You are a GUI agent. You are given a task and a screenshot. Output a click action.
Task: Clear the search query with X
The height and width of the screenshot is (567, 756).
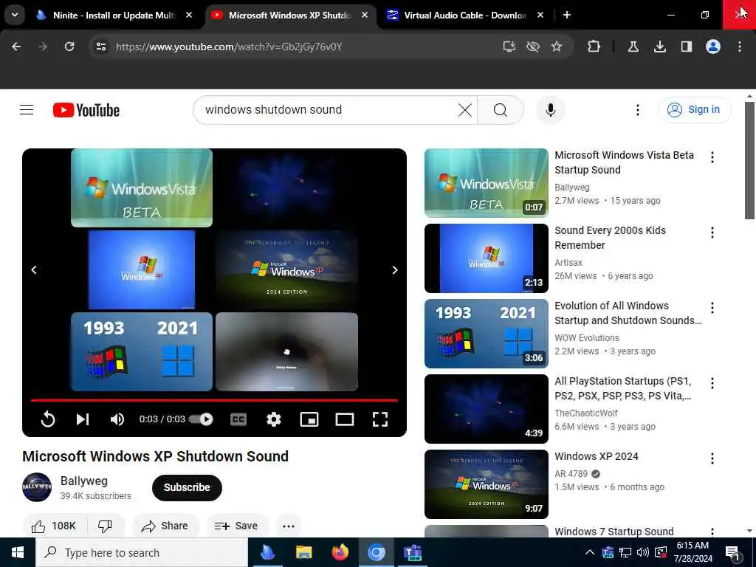tap(465, 110)
